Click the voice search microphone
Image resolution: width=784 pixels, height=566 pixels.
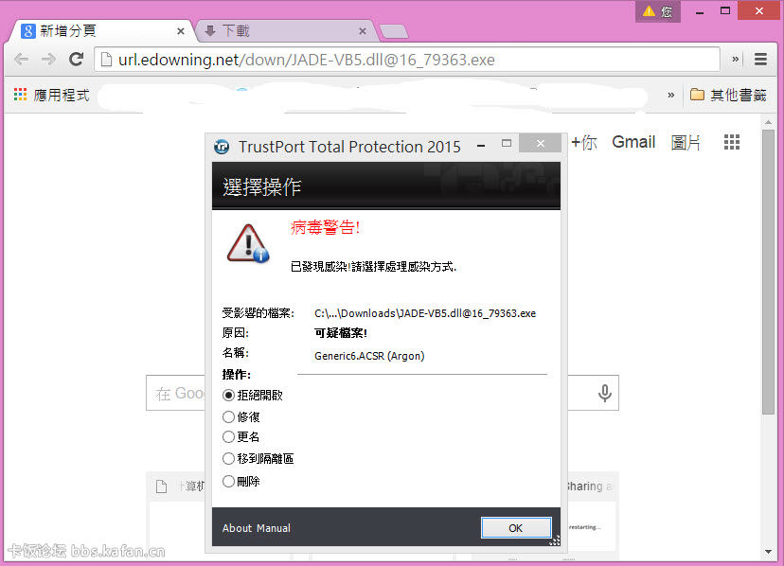click(605, 394)
